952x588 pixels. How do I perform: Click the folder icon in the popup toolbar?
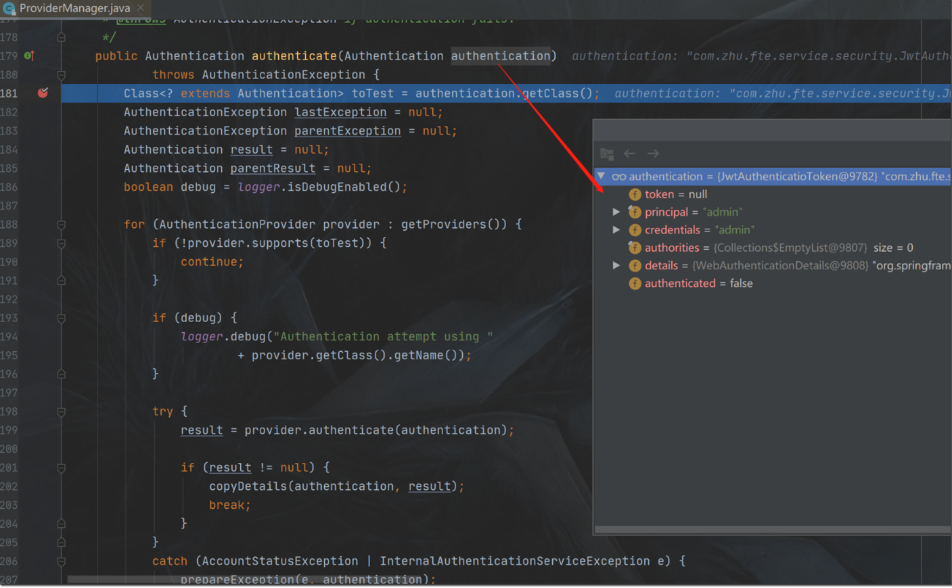tap(607, 154)
